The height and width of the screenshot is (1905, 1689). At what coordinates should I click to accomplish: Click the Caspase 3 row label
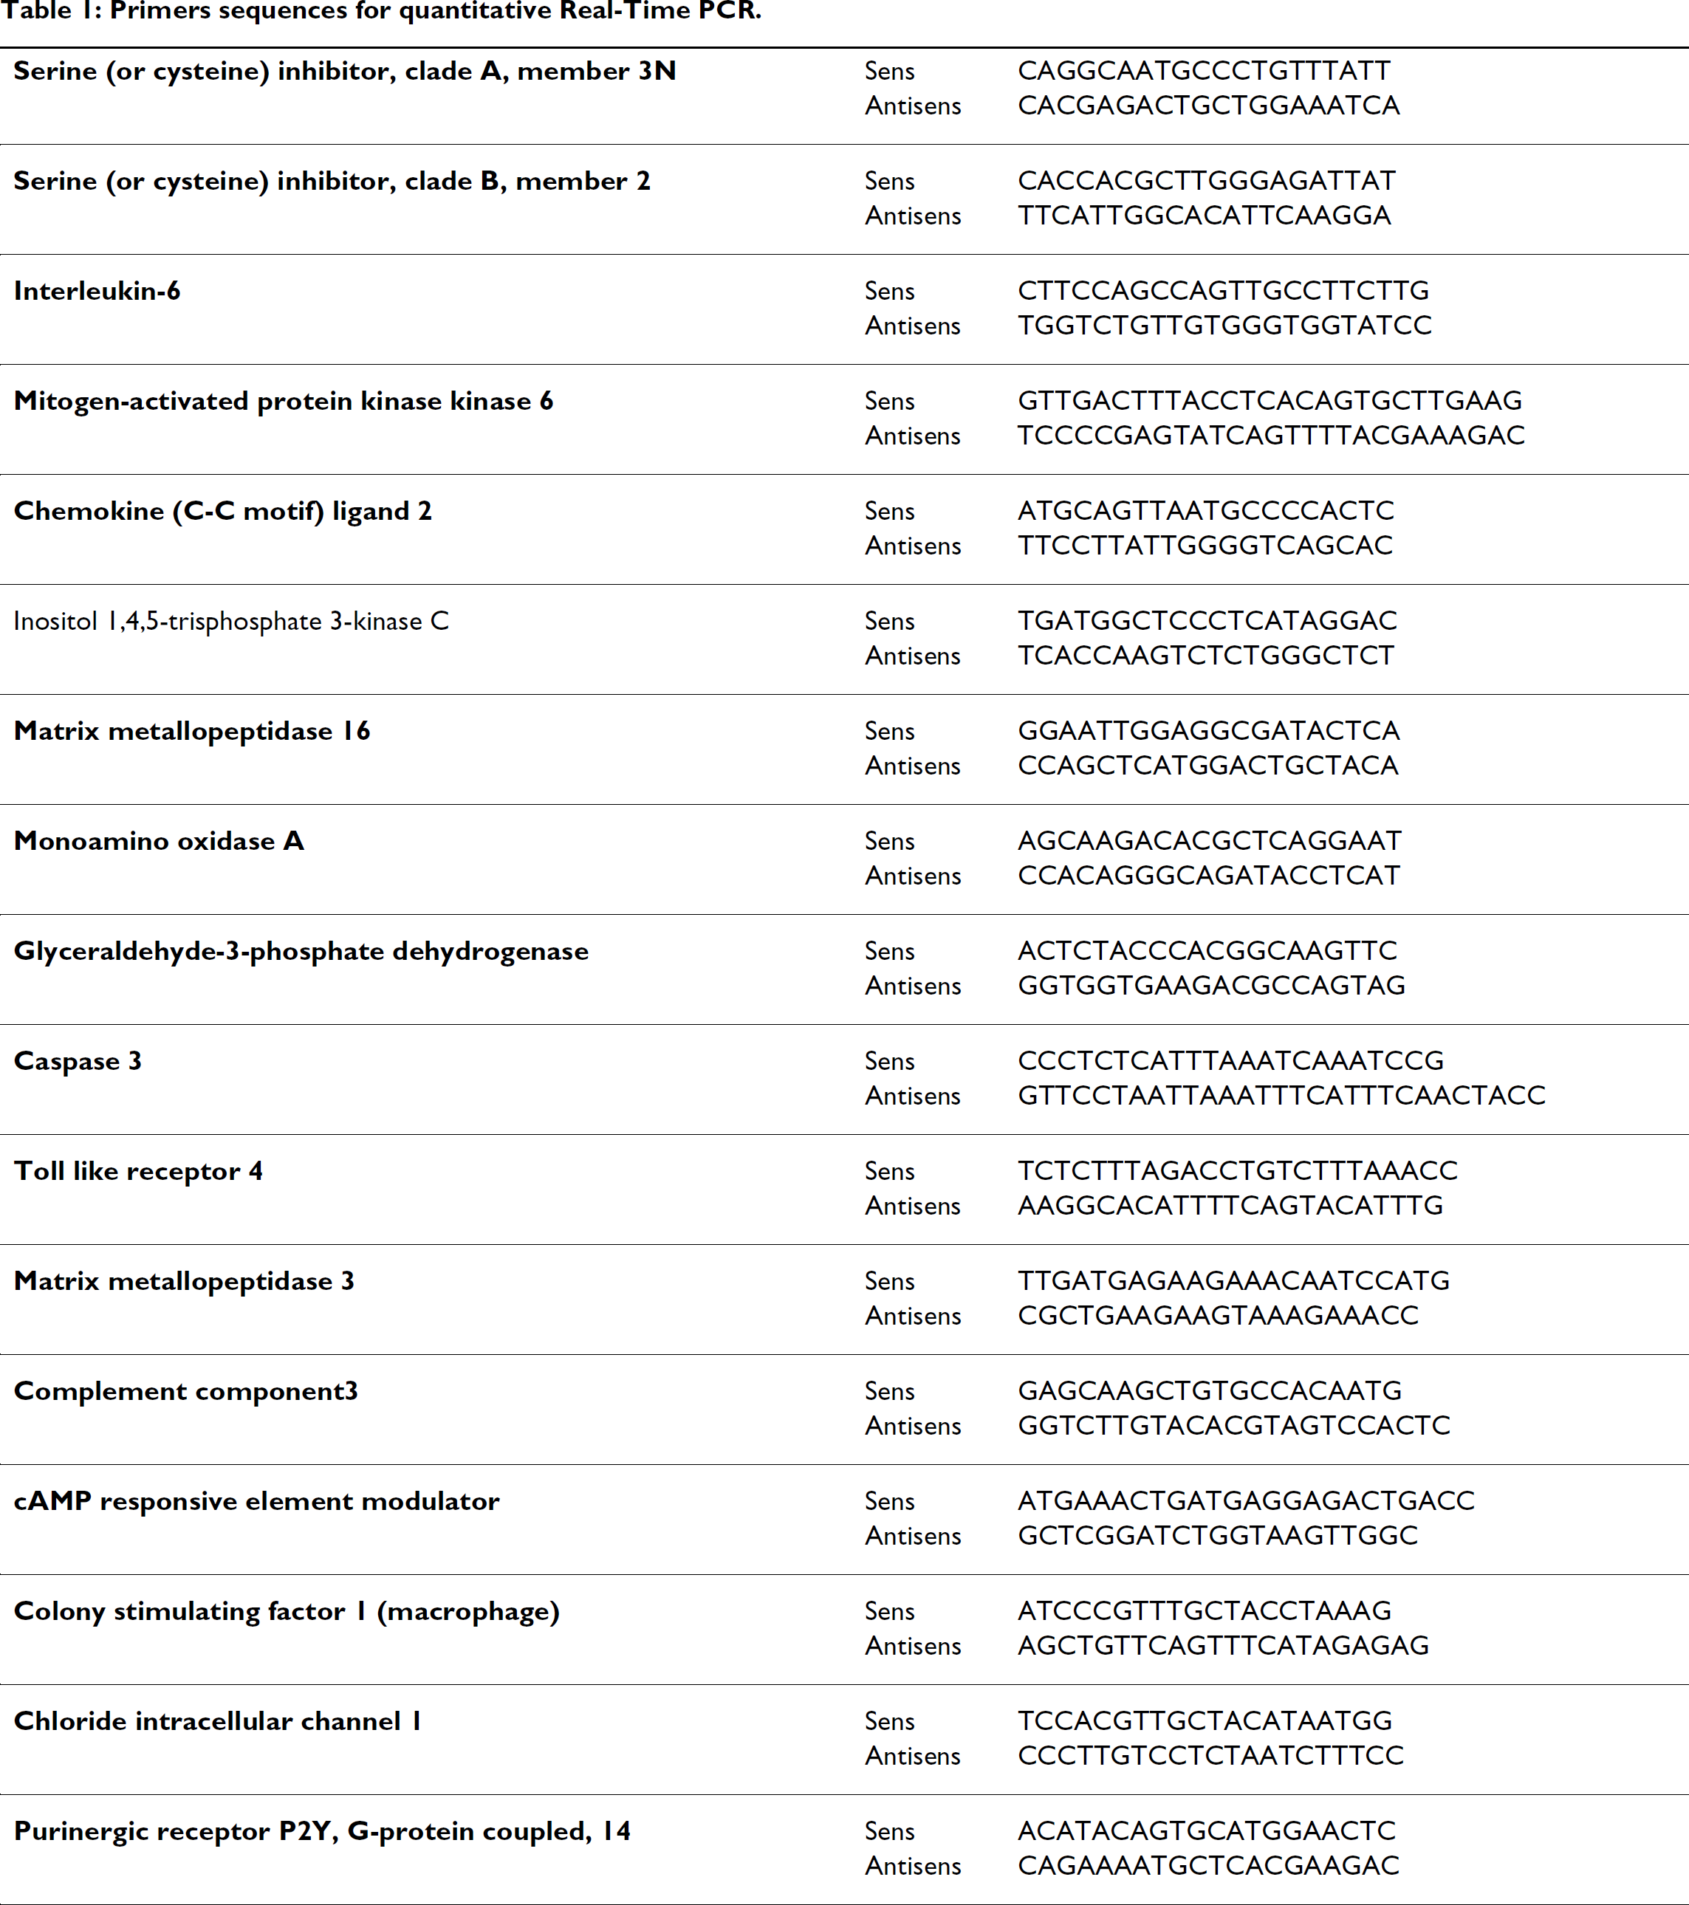tap(78, 1062)
